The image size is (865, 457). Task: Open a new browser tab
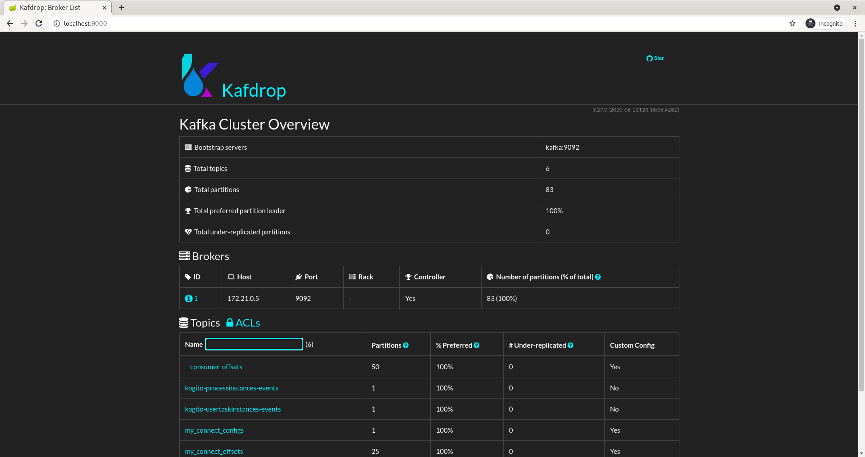[122, 8]
